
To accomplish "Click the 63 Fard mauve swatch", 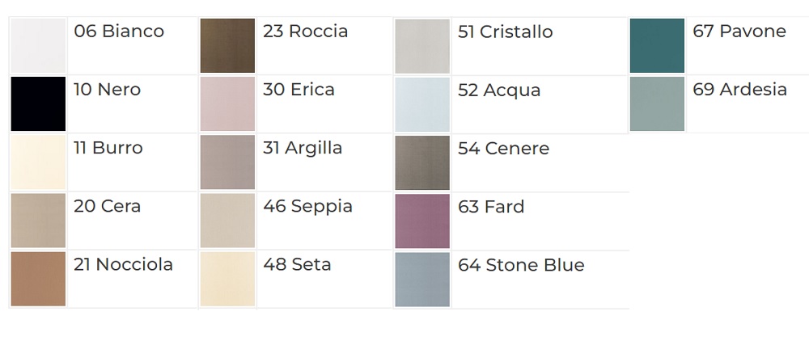I will [422, 221].
